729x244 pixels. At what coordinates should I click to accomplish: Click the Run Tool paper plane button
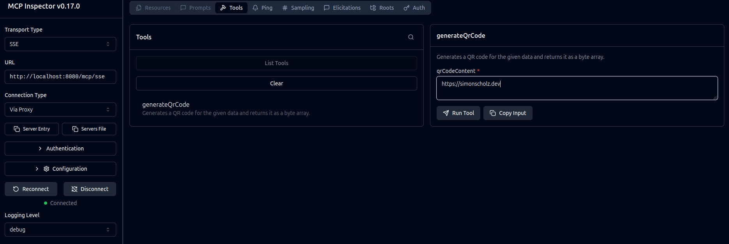tap(458, 113)
